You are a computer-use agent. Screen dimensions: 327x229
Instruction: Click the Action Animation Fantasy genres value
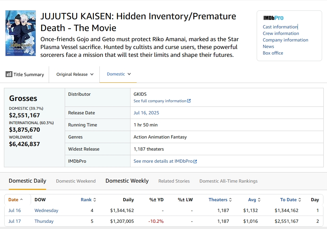pyautogui.click(x=160, y=137)
